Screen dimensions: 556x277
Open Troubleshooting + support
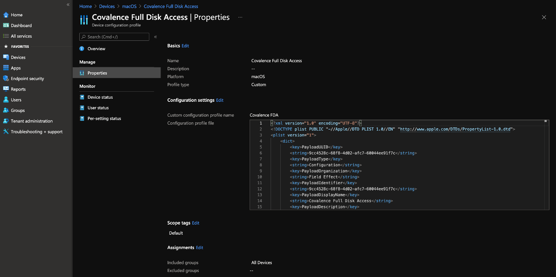(x=37, y=132)
